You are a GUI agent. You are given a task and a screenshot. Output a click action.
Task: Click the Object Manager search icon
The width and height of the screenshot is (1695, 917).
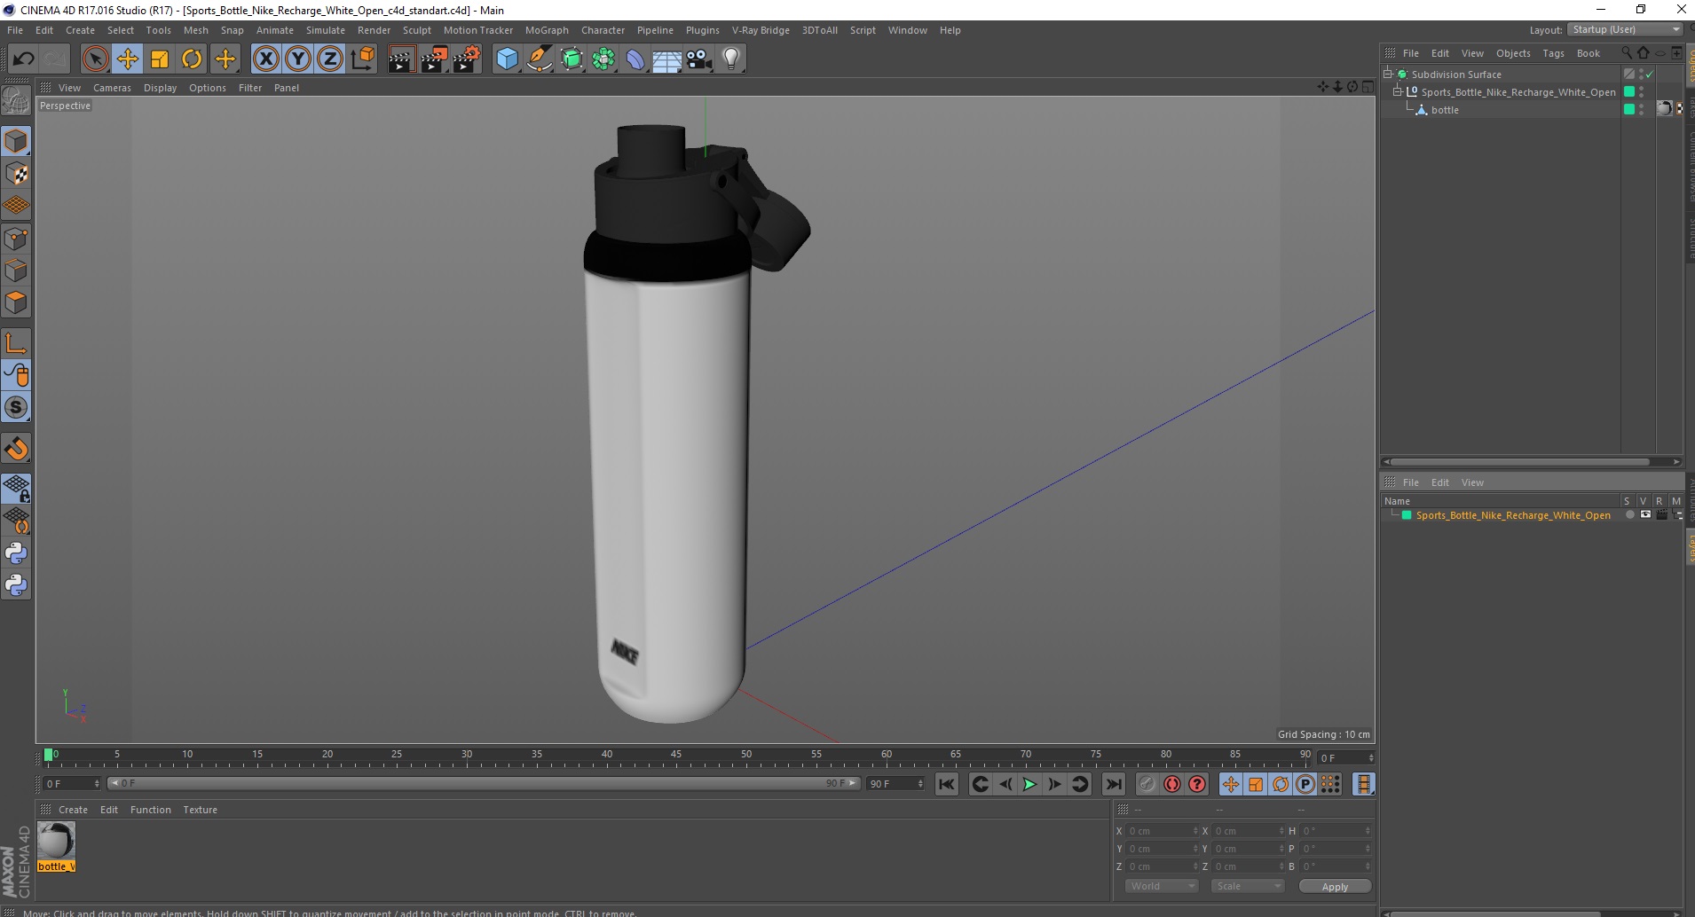pyautogui.click(x=1627, y=53)
